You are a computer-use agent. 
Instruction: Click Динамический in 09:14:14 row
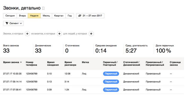click(131, 82)
